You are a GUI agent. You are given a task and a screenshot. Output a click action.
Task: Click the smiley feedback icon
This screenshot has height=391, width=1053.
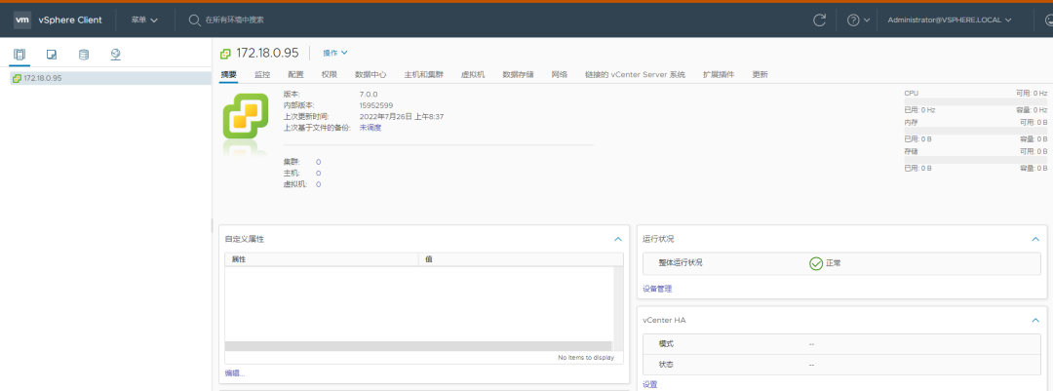[1049, 20]
